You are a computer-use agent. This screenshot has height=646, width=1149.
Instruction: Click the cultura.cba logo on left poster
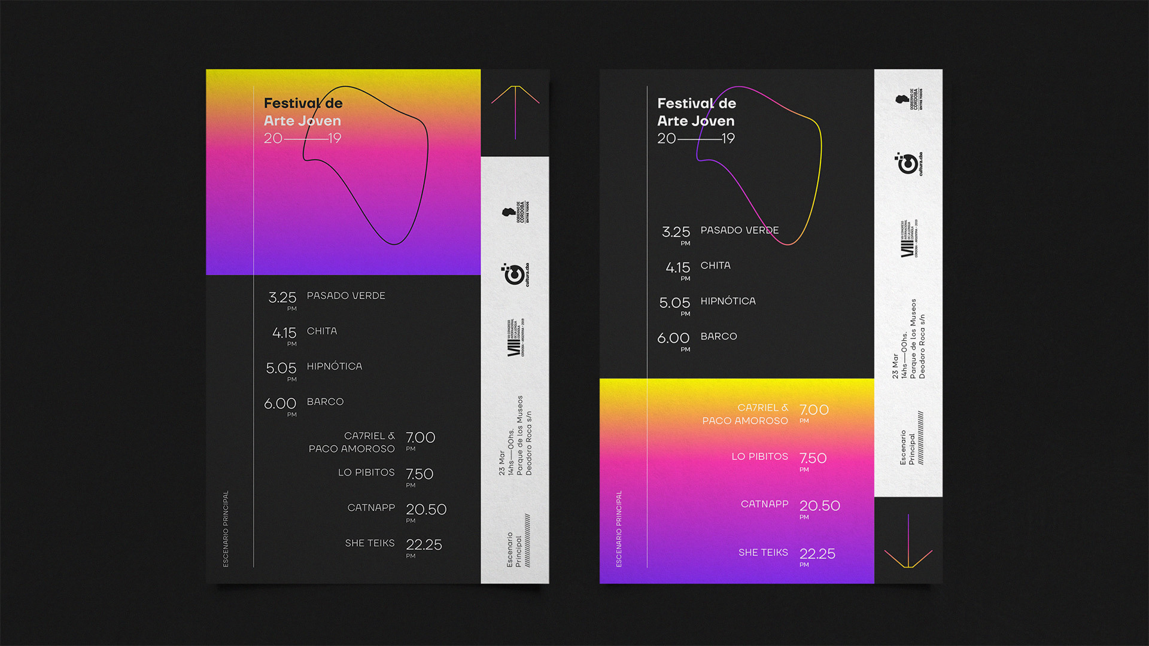(x=515, y=275)
